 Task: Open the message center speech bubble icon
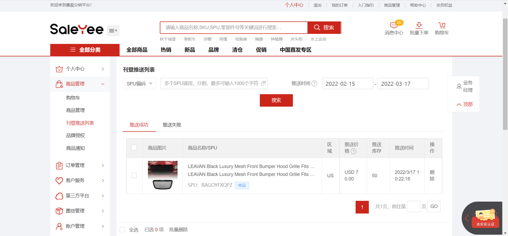tap(394, 25)
